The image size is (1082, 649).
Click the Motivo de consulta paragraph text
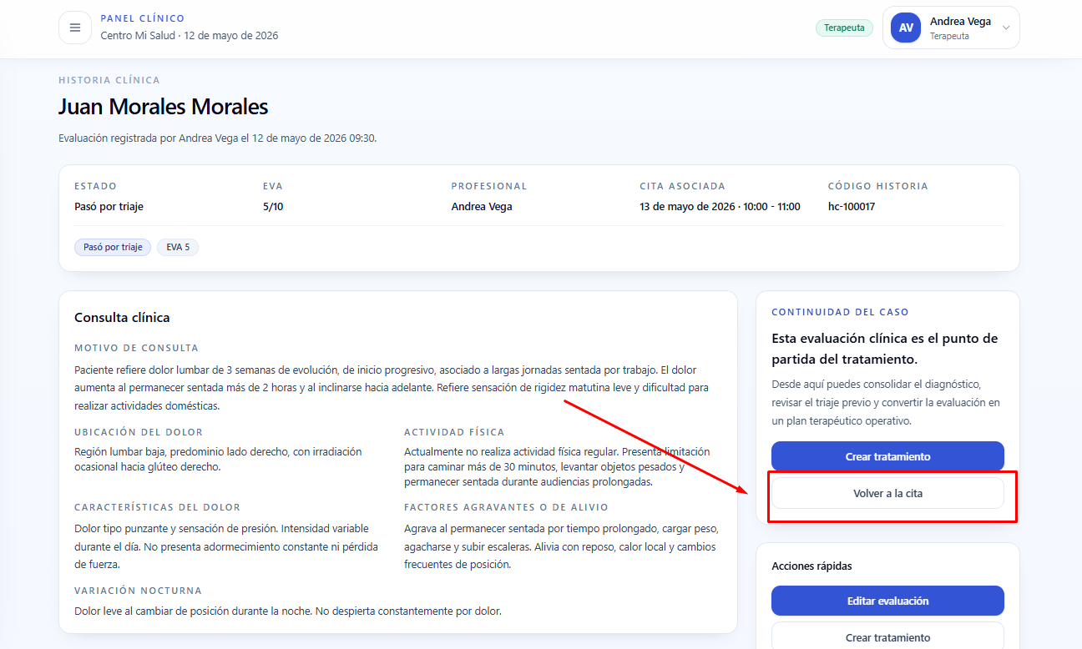tap(392, 388)
